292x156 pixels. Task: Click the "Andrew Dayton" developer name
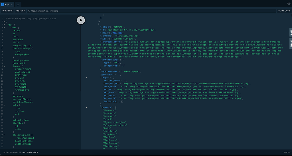[x=131, y=72]
